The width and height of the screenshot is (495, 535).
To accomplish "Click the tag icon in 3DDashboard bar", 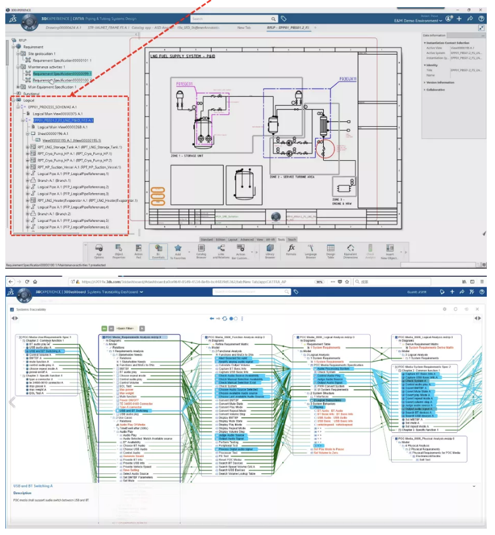I will point(296,292).
